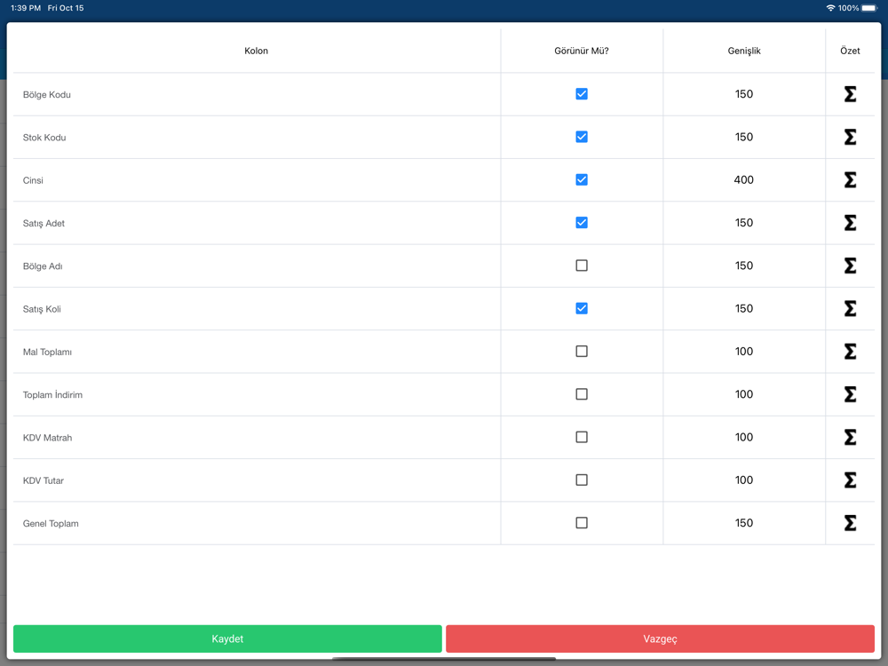Open summary sigma for Bölge Kodu row

coord(850,94)
